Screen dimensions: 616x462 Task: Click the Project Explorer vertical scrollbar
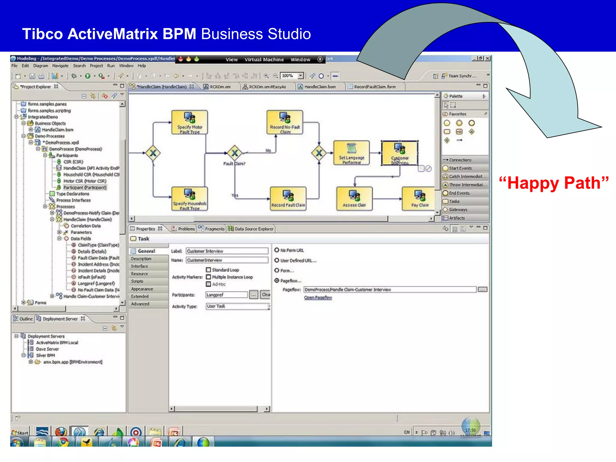pos(122,186)
